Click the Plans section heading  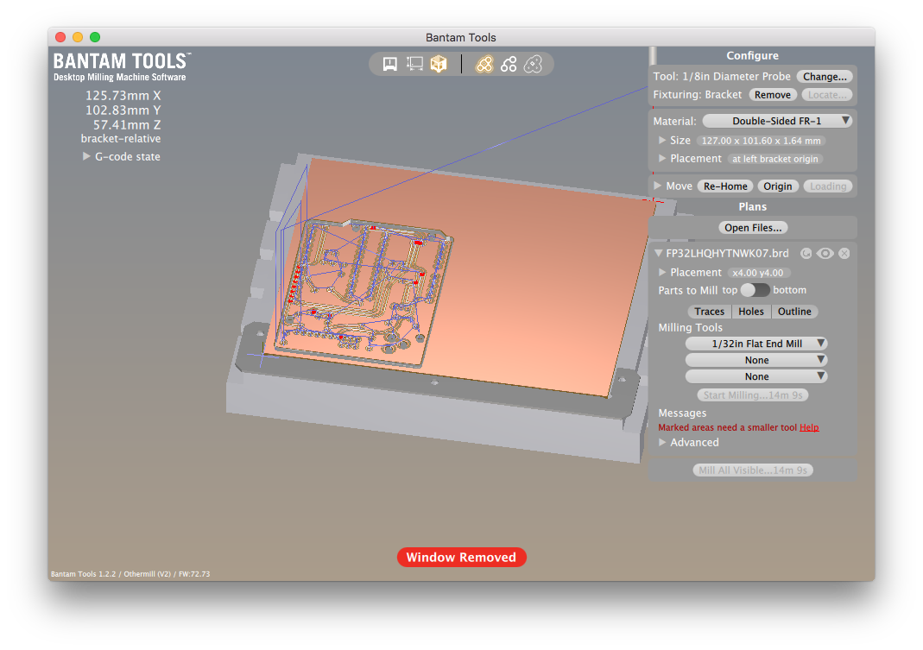pos(752,206)
